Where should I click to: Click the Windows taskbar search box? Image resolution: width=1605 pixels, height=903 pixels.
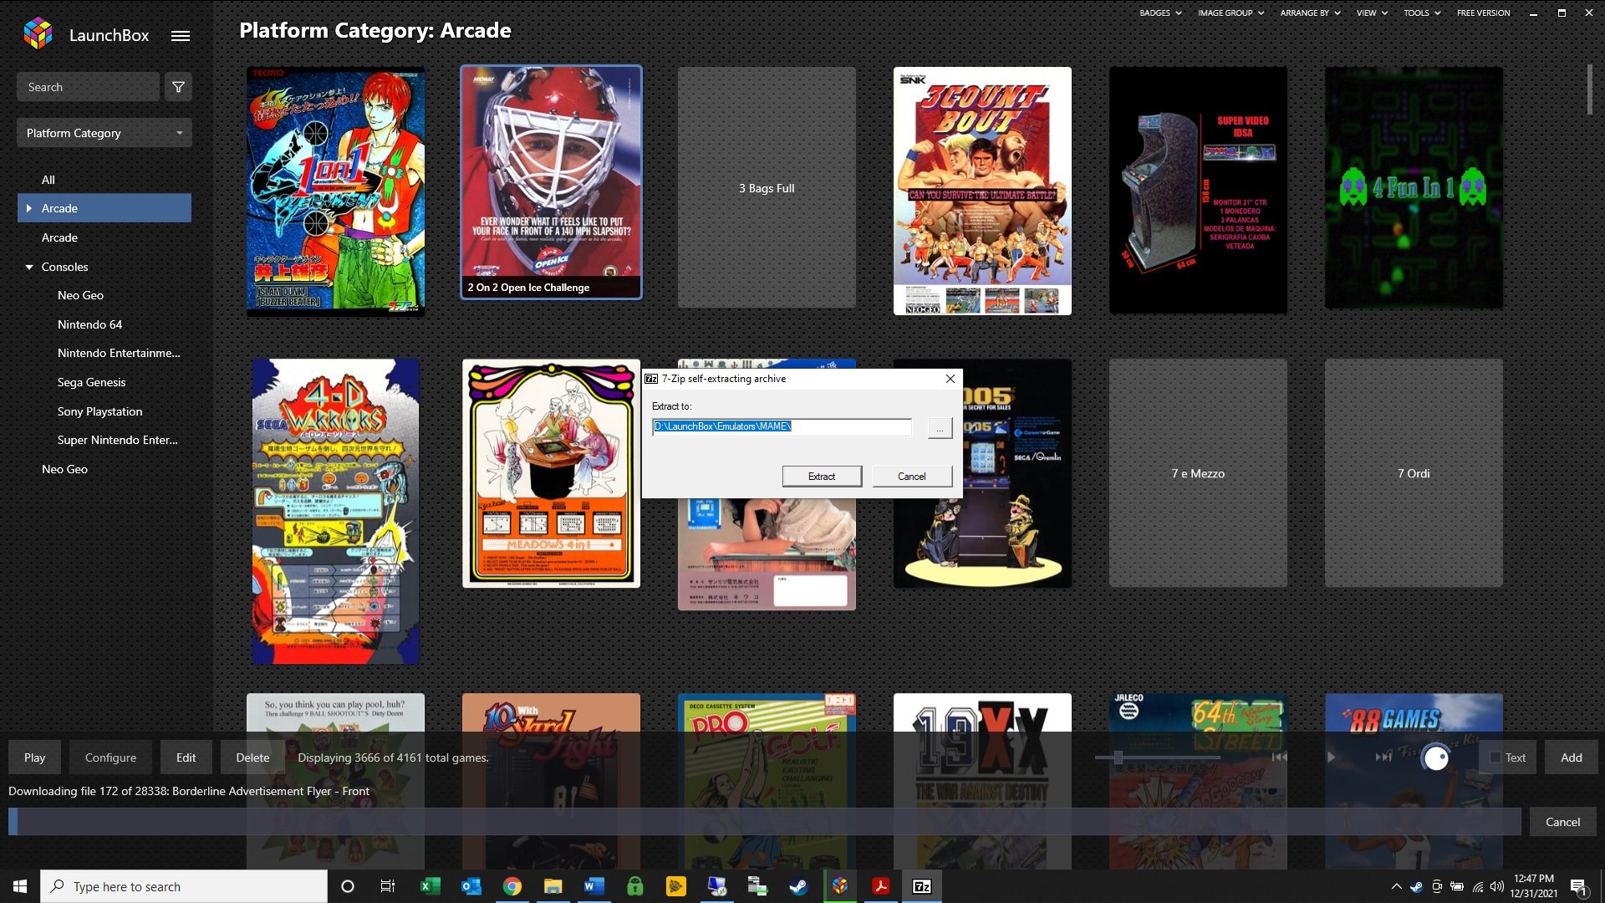pyautogui.click(x=184, y=886)
